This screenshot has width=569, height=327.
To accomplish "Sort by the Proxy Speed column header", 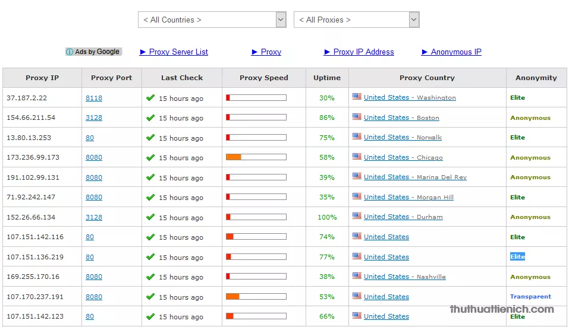I will (x=263, y=78).
